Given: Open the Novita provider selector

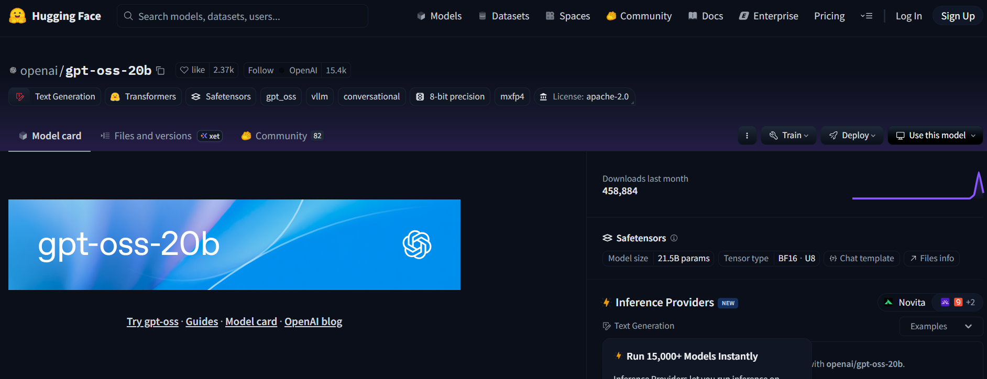Looking at the screenshot, I should 905,303.
